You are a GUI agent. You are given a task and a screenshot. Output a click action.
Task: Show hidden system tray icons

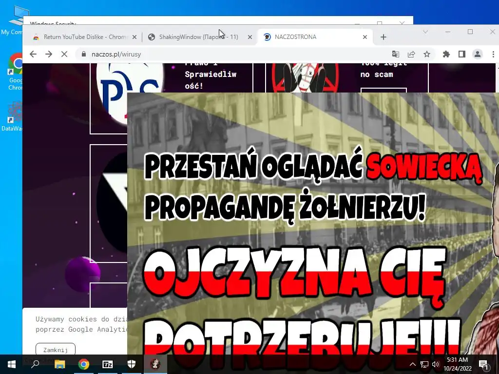pos(412,364)
